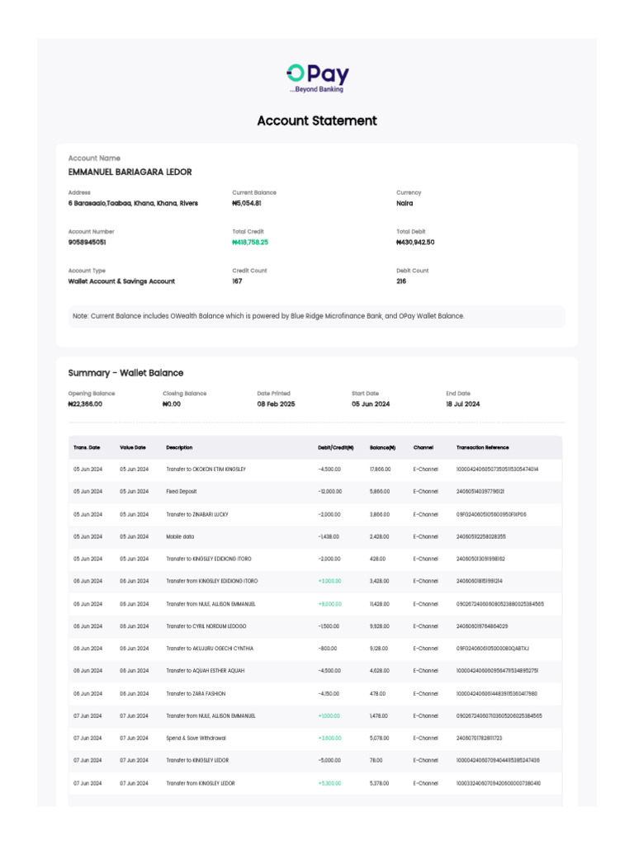Click the Debit/Credit(₦) column header

335,447
